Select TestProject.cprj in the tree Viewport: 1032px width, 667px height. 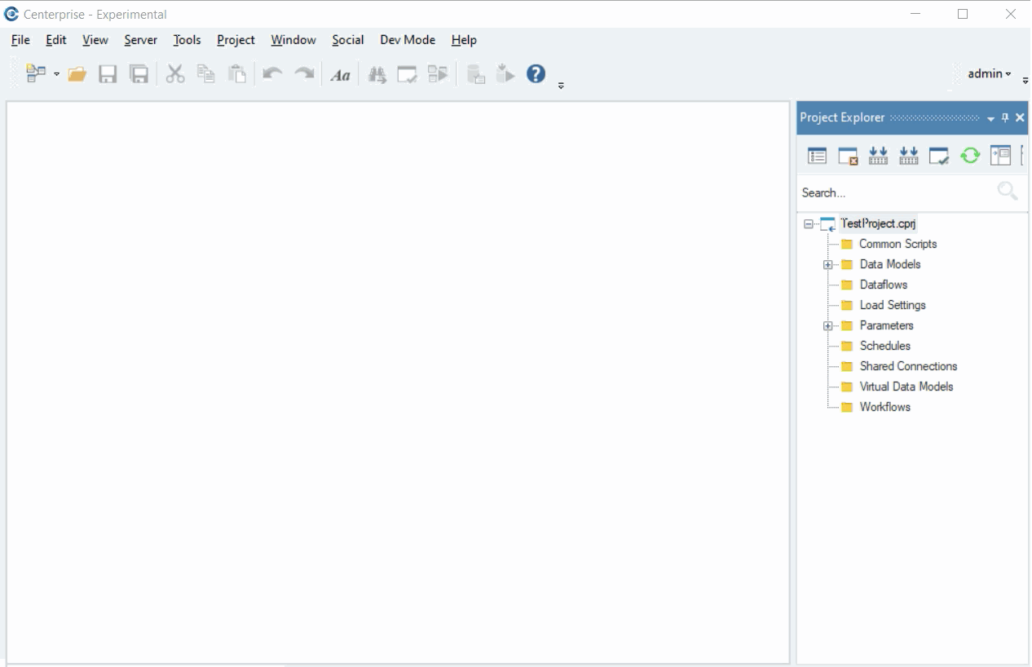point(878,223)
